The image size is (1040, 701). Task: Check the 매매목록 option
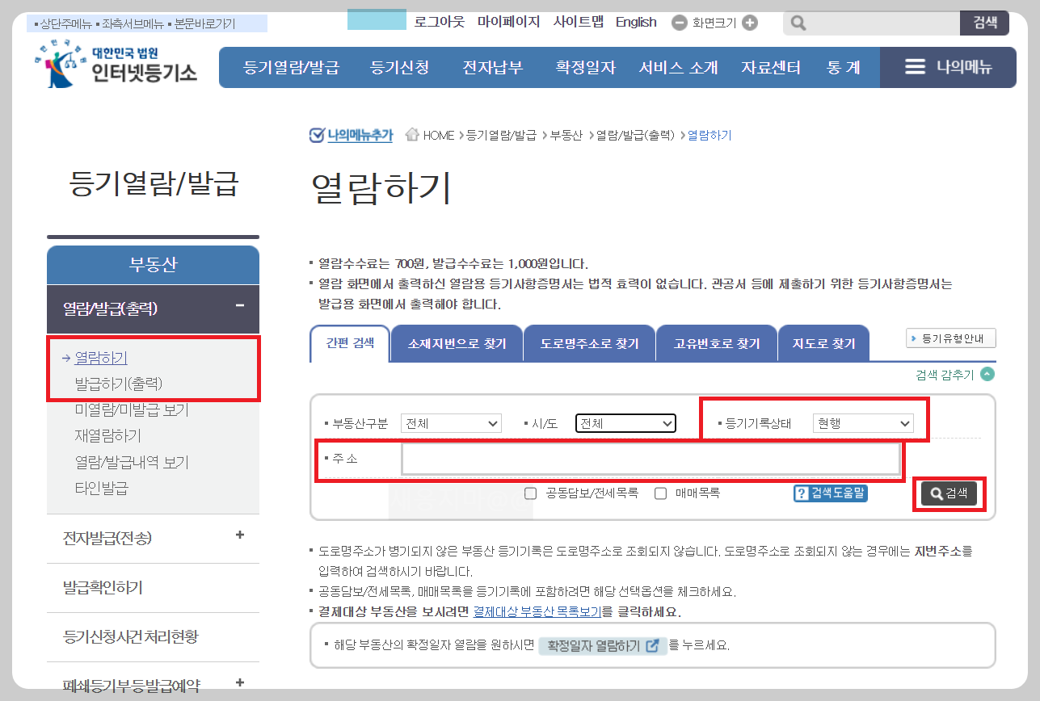pos(660,494)
